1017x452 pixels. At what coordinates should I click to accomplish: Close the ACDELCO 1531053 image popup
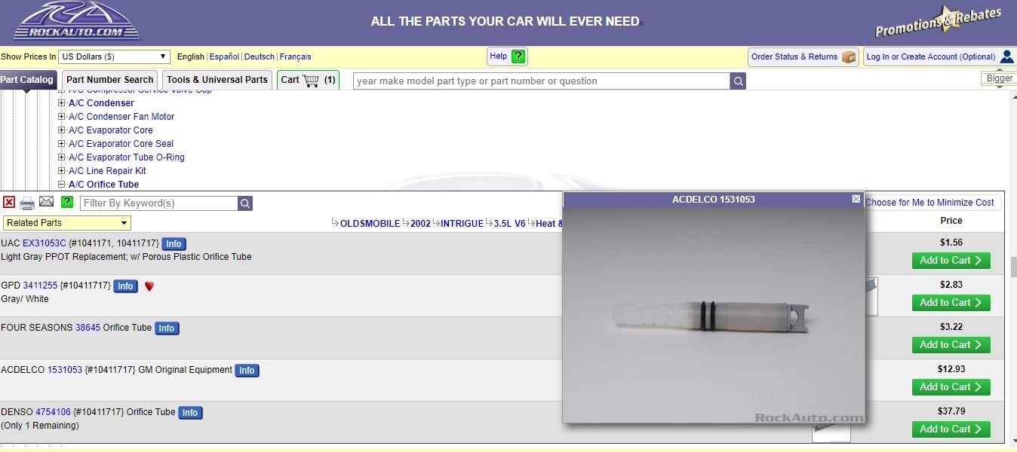[x=856, y=199]
